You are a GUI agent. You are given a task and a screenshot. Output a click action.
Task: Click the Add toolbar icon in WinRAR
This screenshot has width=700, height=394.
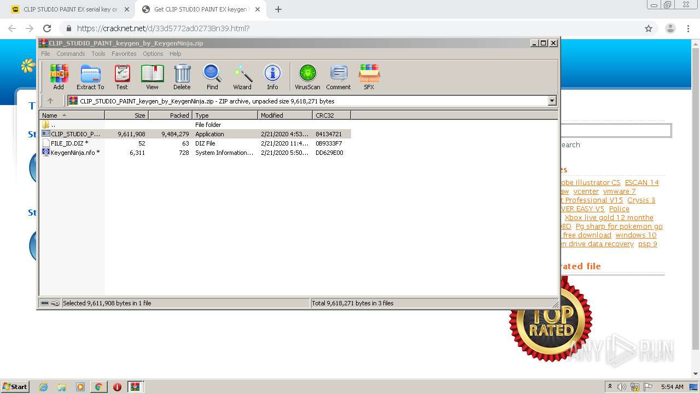pos(59,77)
